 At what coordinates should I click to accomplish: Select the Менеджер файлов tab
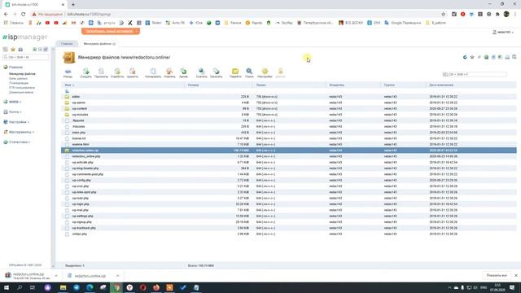pos(99,44)
